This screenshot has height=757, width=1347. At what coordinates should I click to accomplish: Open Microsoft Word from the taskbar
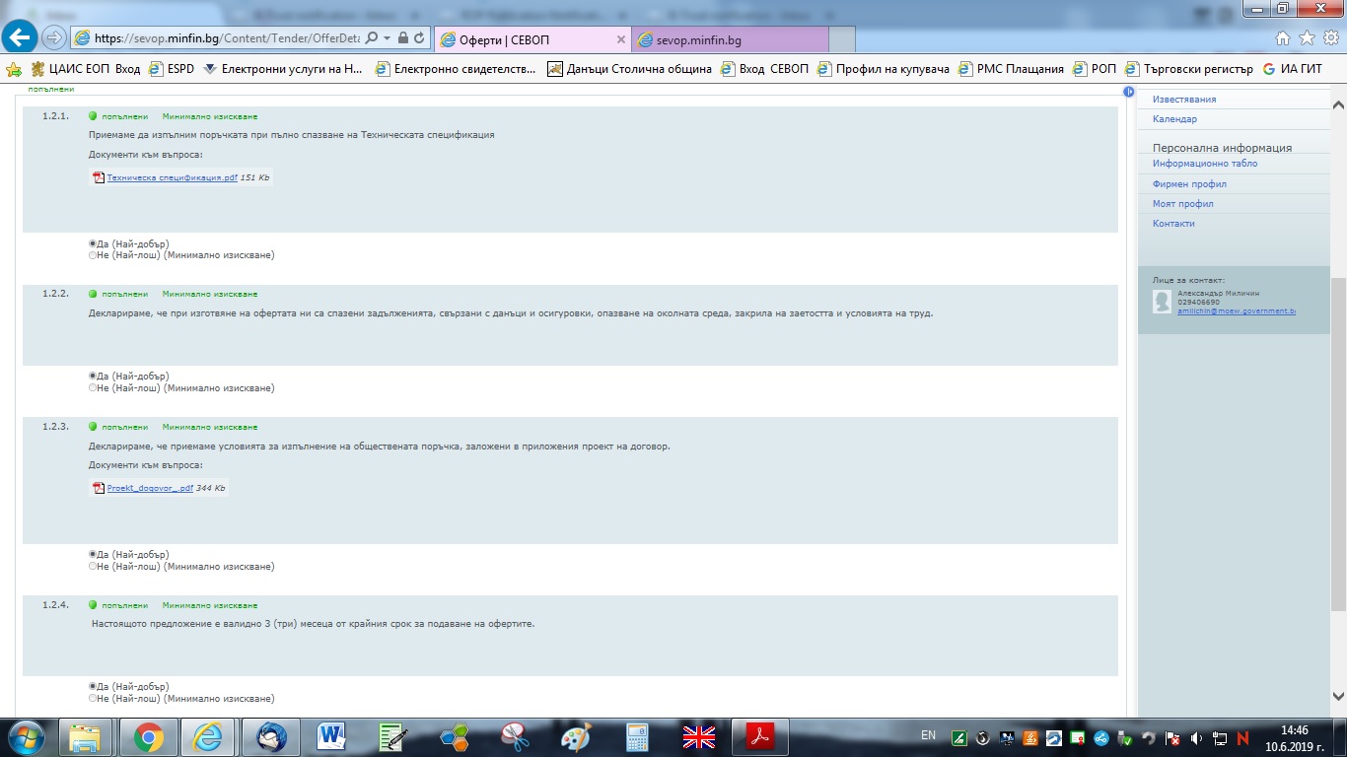(x=331, y=737)
